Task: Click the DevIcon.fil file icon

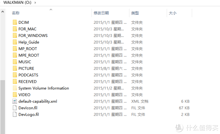Action: coord(15,108)
